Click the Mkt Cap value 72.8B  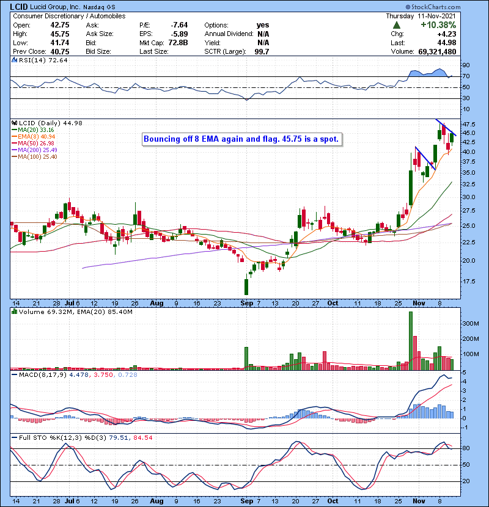point(178,43)
